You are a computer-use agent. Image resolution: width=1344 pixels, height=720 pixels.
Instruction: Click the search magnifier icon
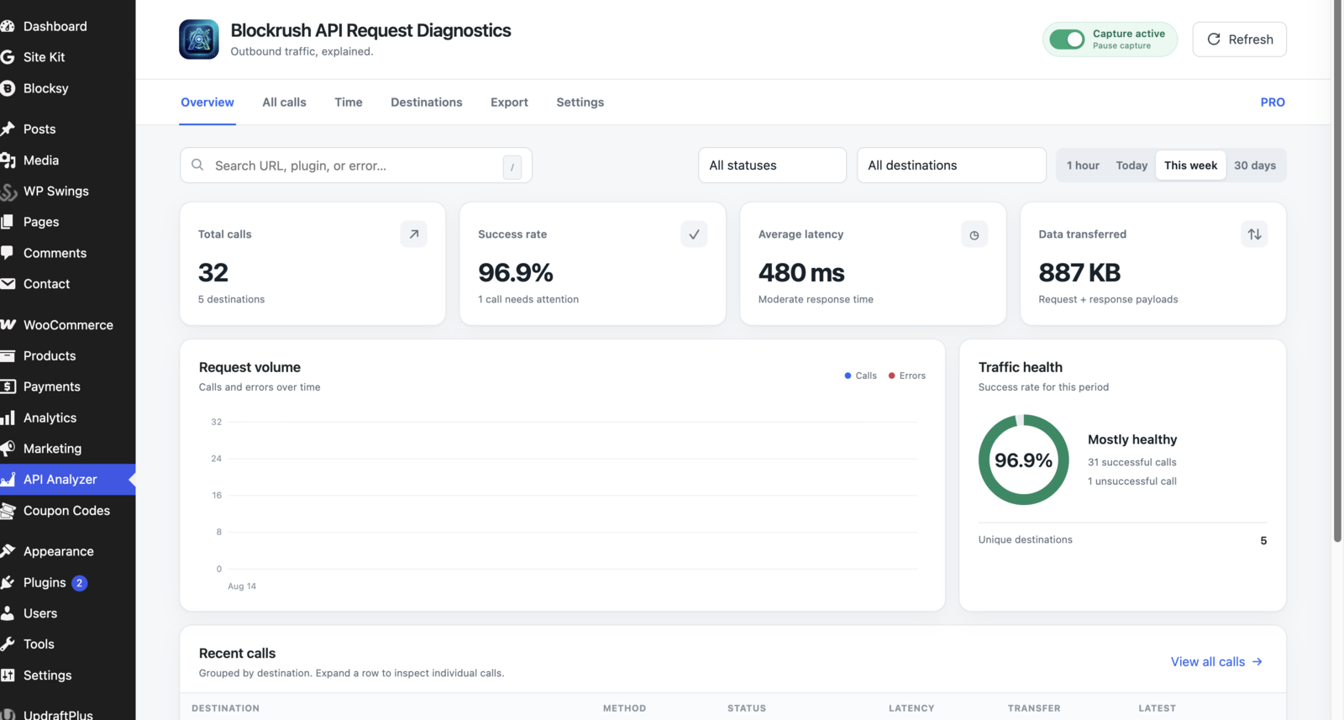(x=197, y=165)
